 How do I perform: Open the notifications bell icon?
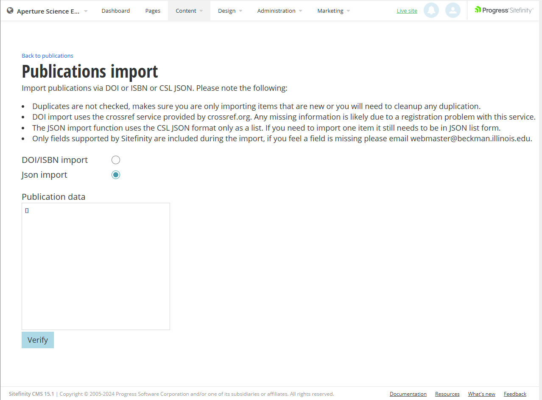tap(431, 10)
